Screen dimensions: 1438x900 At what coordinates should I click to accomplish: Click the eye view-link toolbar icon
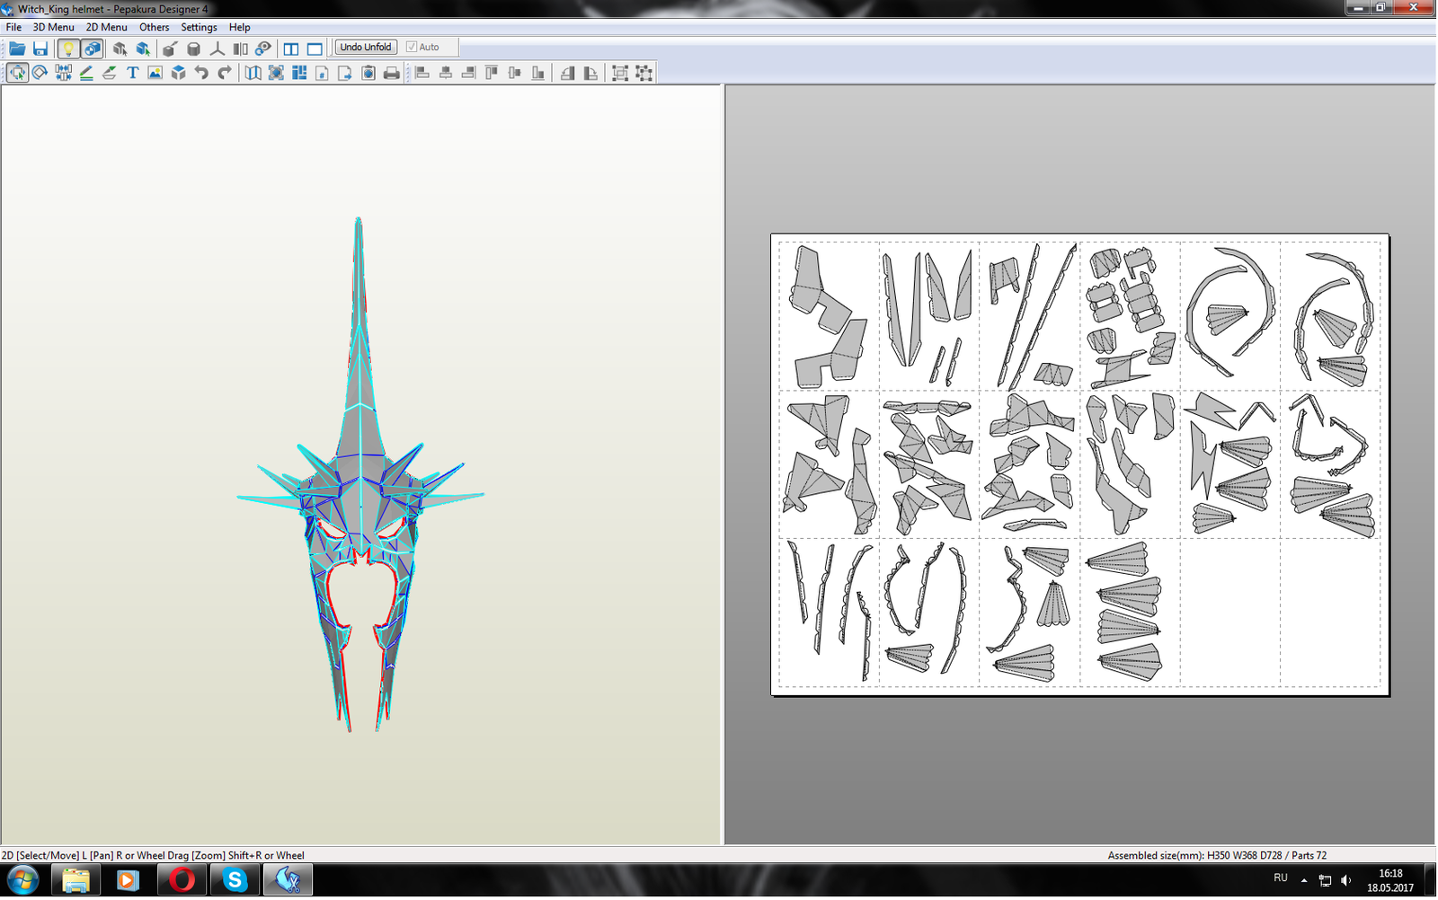[263, 49]
